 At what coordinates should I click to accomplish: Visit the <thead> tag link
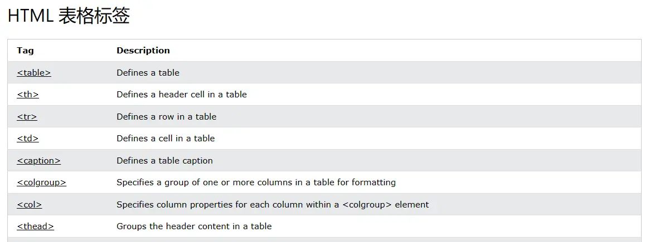[35, 226]
